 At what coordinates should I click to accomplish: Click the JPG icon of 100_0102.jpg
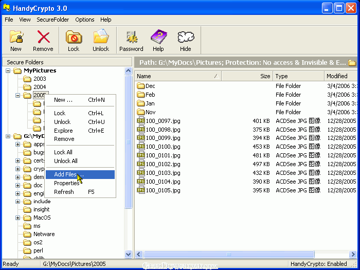click(x=141, y=164)
